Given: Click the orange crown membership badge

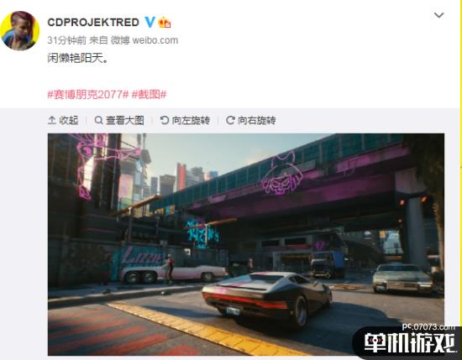Looking at the screenshot, I should tap(165, 23).
